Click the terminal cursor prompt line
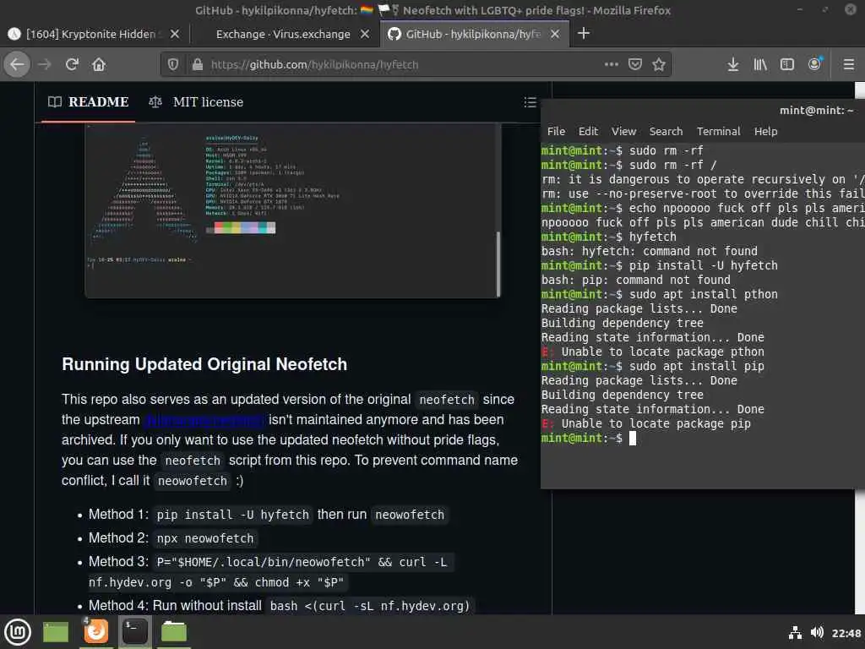Screen dimensions: 865x649 (x=589, y=439)
